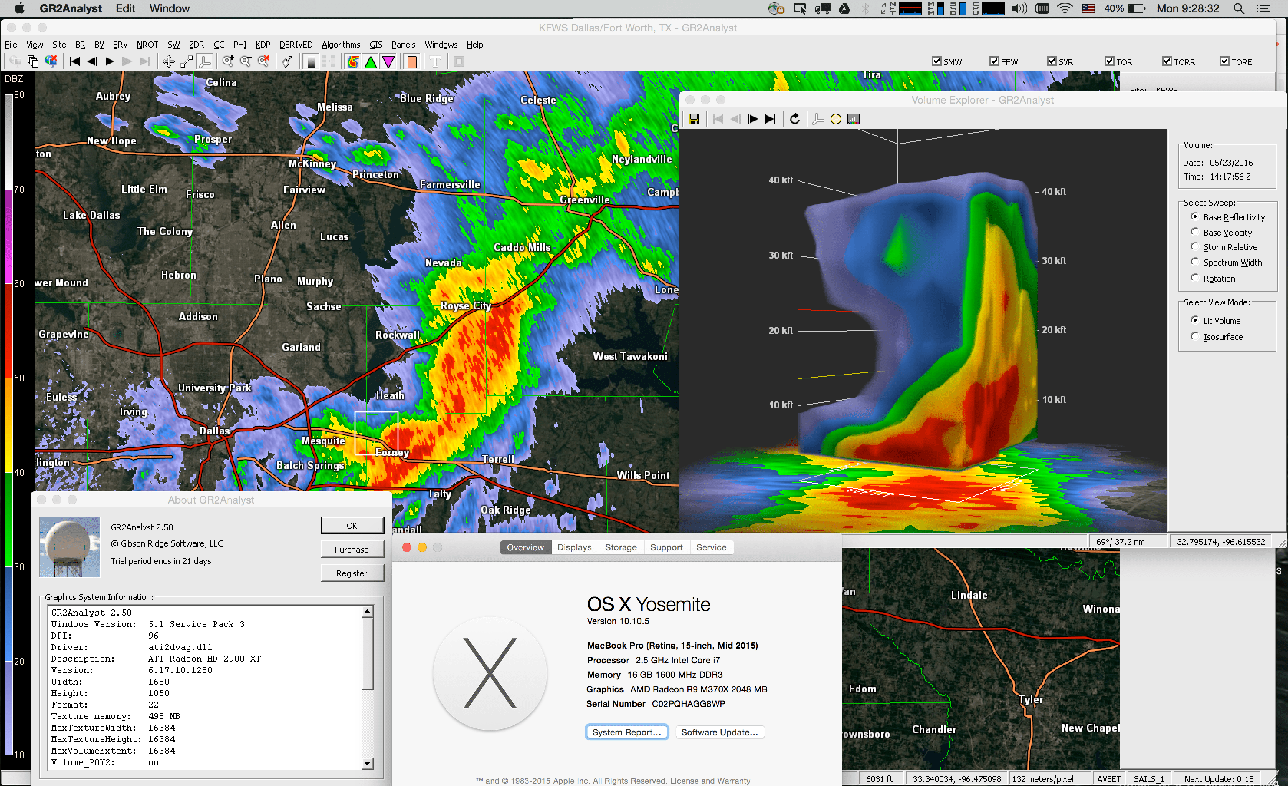Open macOS Spotlight search icon

1238,8
